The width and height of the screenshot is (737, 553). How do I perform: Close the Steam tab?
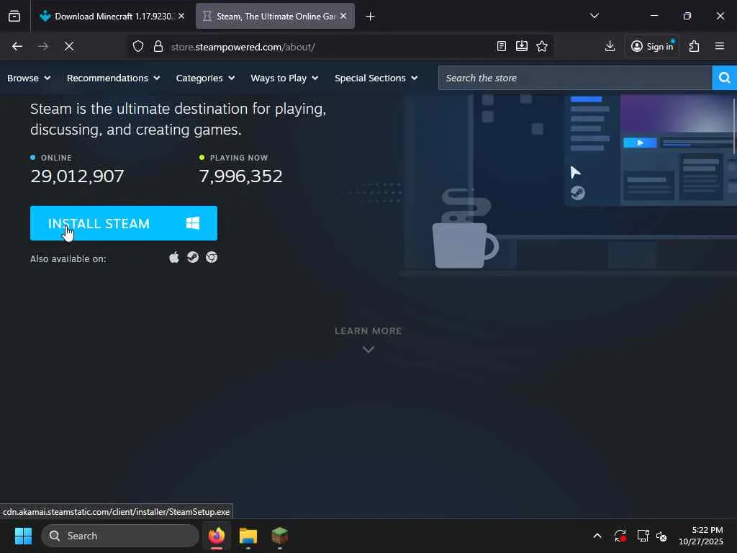click(343, 16)
